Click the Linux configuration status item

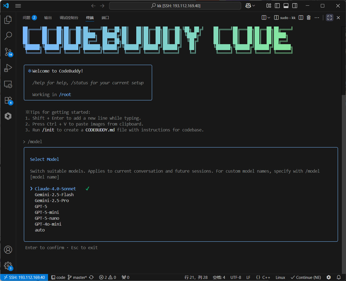pyautogui.click(x=280, y=277)
